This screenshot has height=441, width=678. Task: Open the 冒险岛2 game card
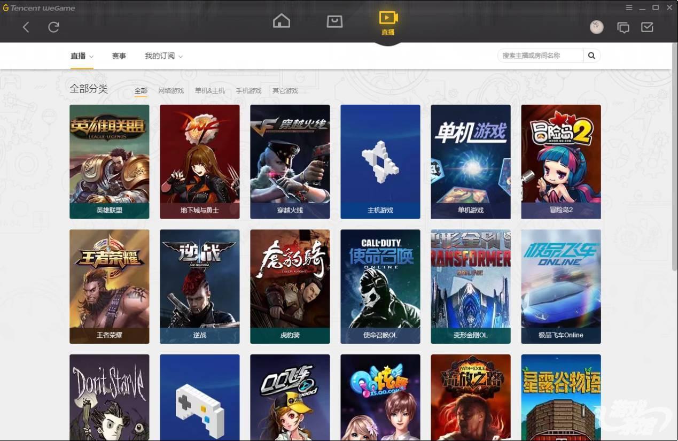561,161
